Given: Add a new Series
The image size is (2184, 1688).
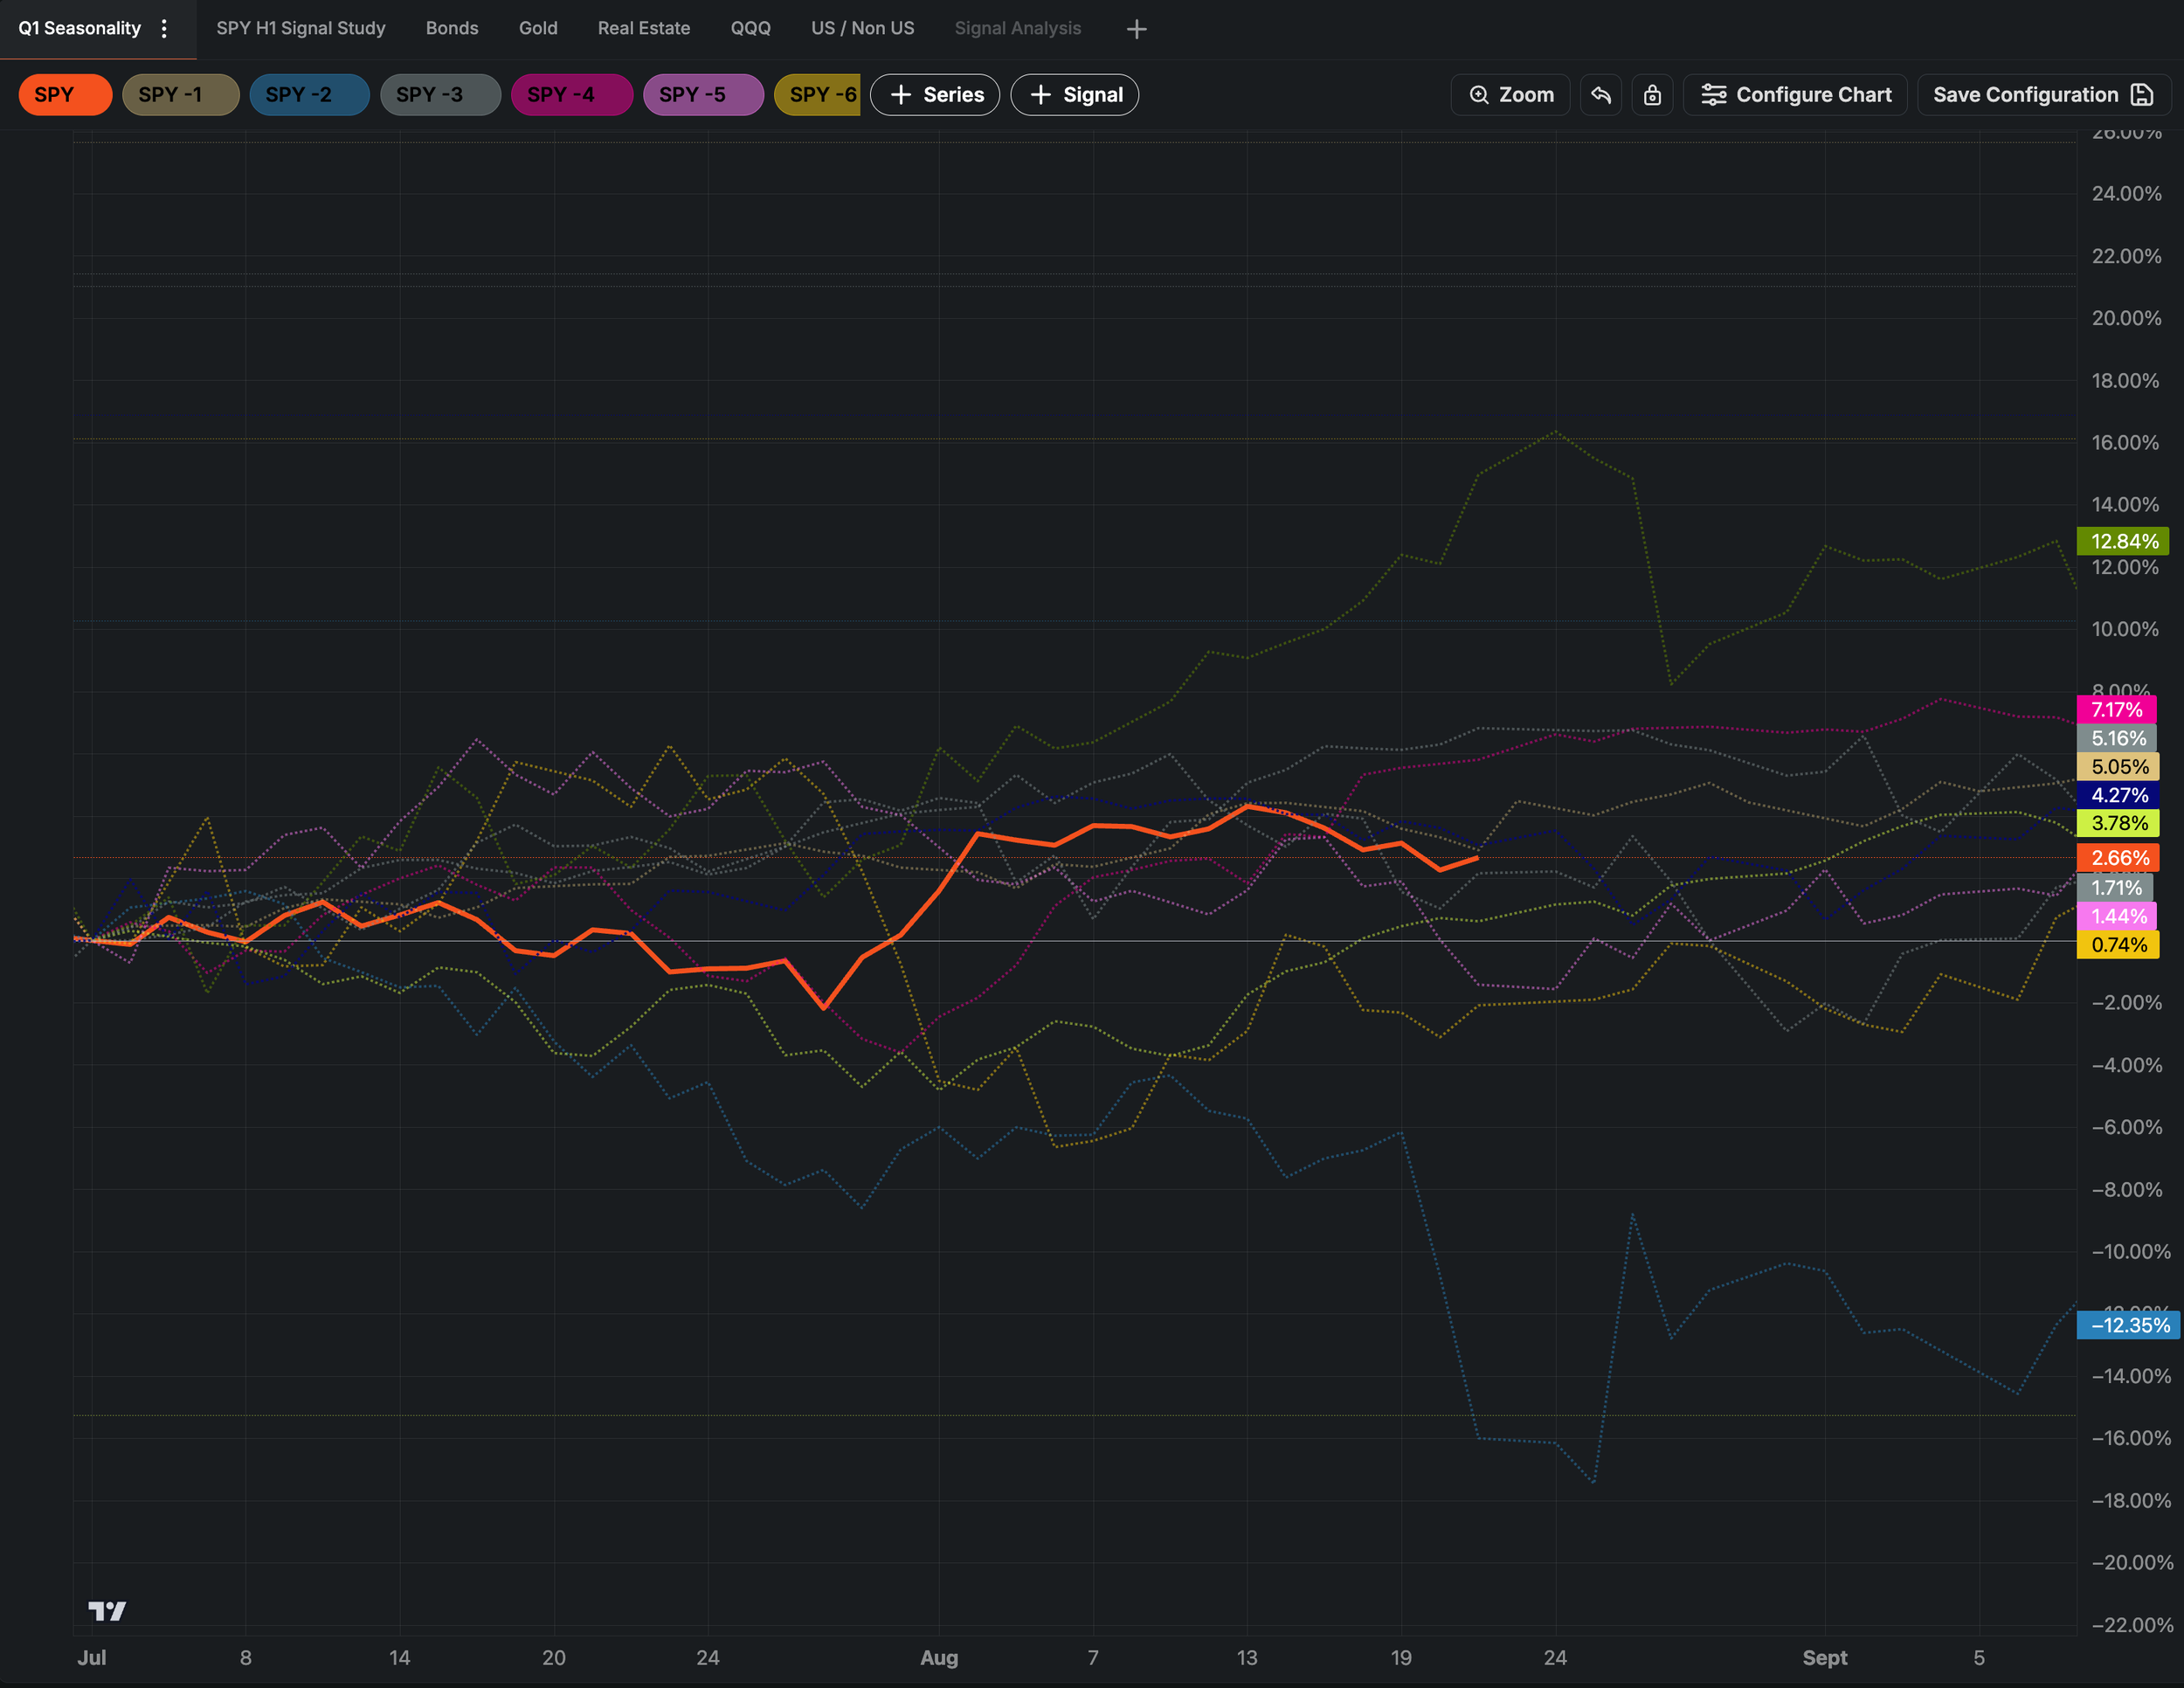Looking at the screenshot, I should 935,95.
